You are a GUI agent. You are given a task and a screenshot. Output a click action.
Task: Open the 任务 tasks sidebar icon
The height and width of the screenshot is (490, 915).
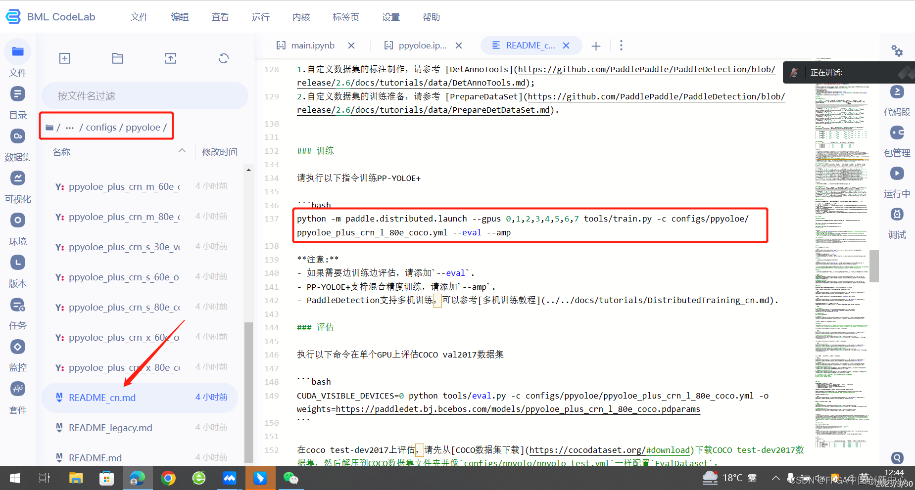coord(18,305)
